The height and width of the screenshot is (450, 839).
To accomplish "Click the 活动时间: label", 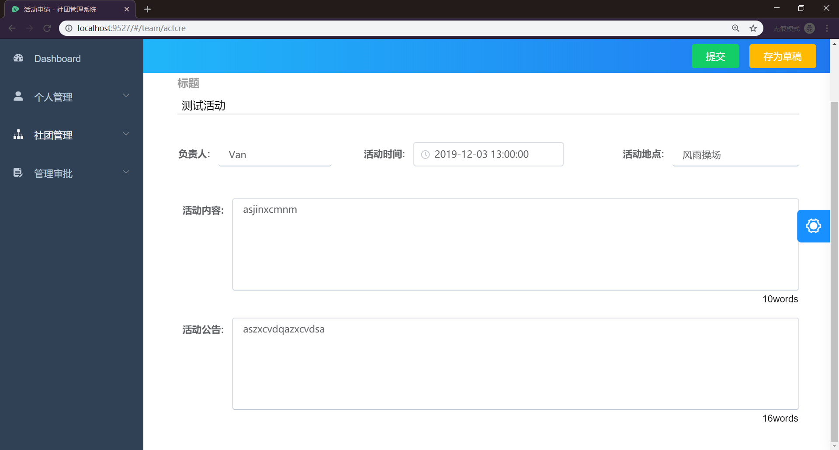I will [x=385, y=154].
